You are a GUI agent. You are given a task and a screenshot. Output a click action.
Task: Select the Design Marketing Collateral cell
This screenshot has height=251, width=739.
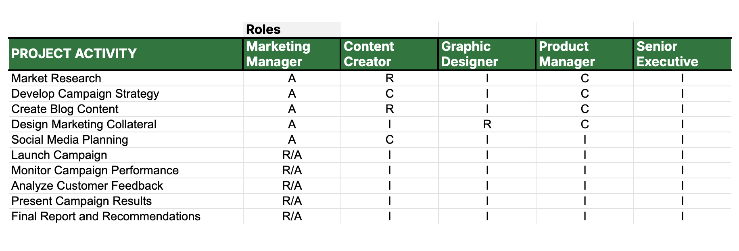click(84, 124)
